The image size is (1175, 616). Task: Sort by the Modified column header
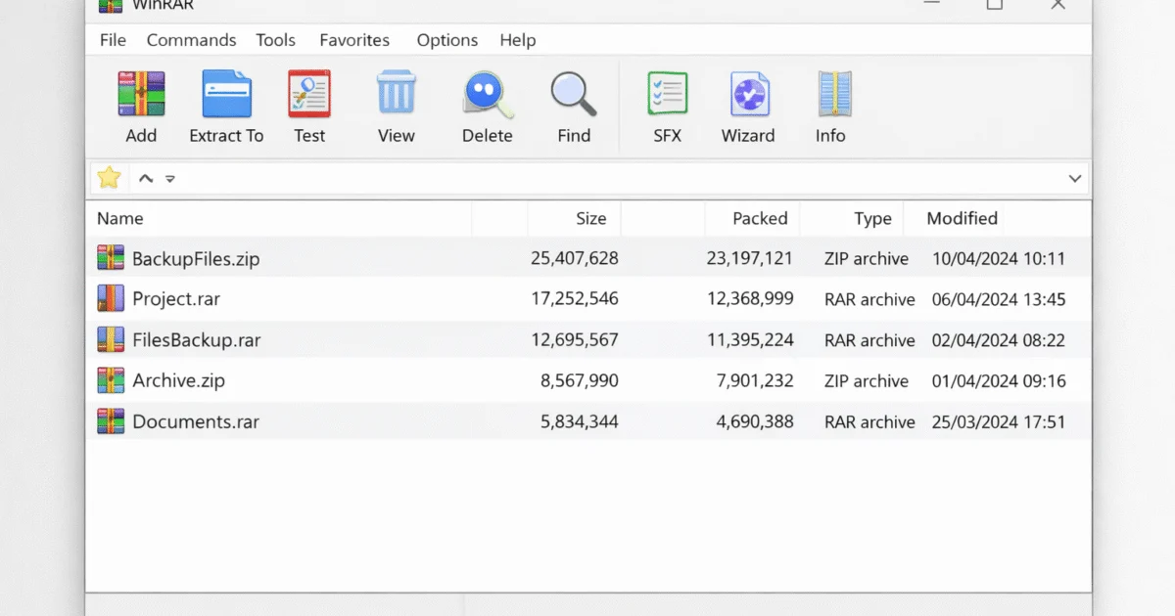click(963, 218)
